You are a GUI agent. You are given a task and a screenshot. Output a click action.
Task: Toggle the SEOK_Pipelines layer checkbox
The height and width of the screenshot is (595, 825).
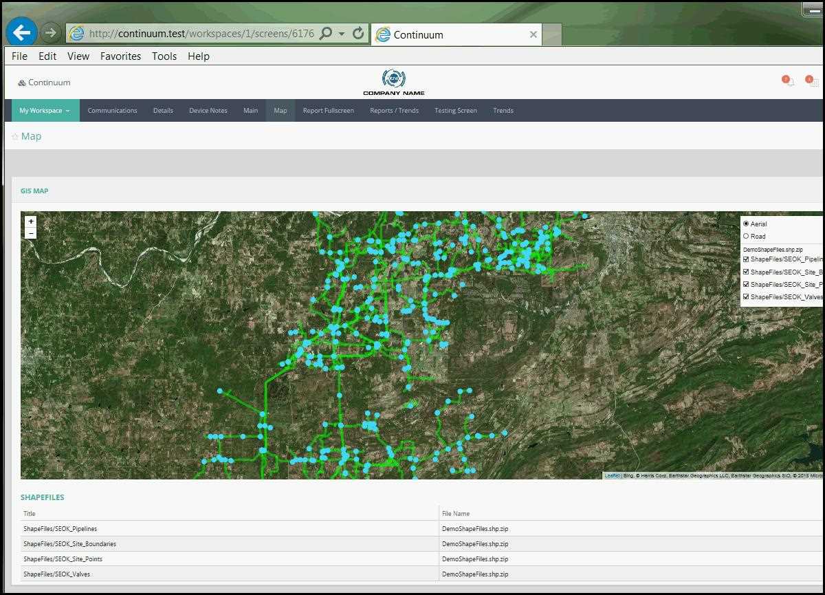(746, 259)
